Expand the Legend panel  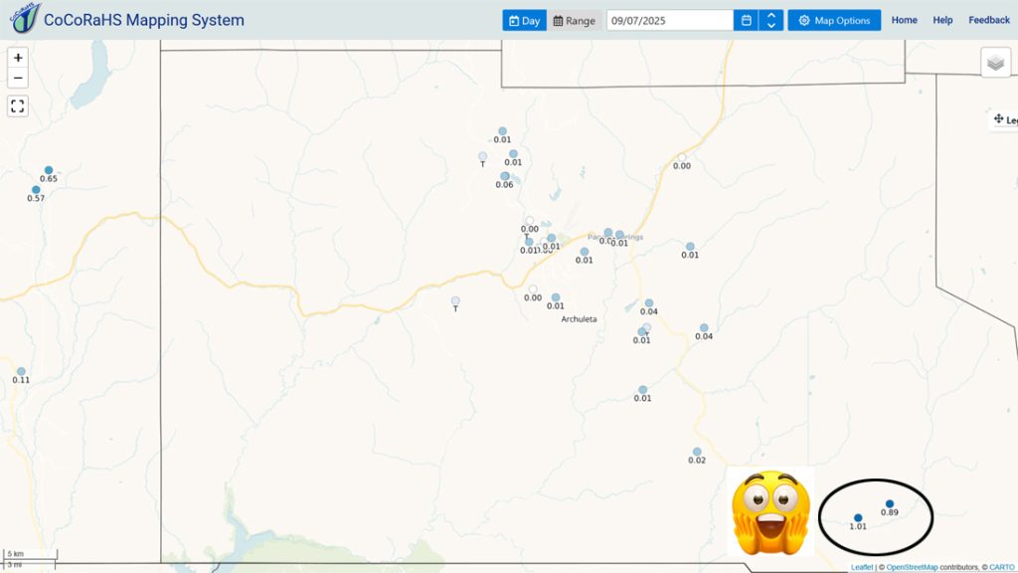point(1004,119)
